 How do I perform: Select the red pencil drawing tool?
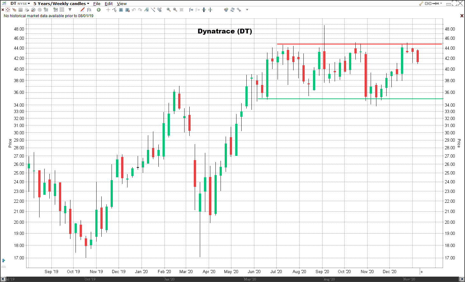click(x=83, y=10)
